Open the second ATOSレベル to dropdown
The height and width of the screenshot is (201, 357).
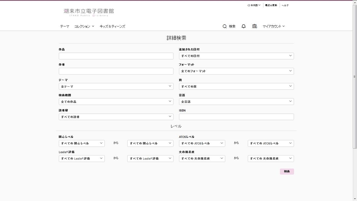[271, 143]
